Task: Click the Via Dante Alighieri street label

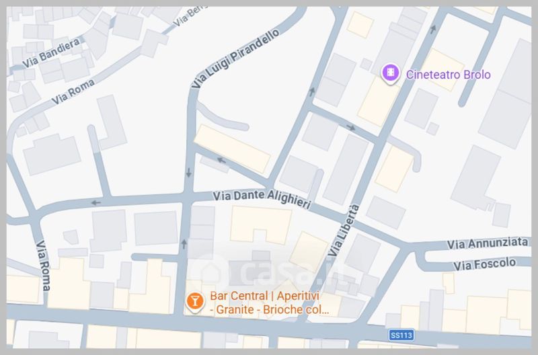Action: click(262, 199)
